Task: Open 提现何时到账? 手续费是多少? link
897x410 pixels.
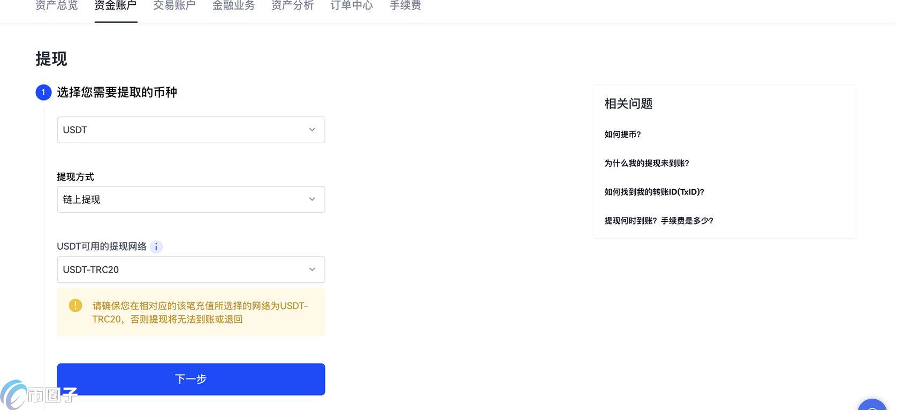Action: pyautogui.click(x=658, y=221)
